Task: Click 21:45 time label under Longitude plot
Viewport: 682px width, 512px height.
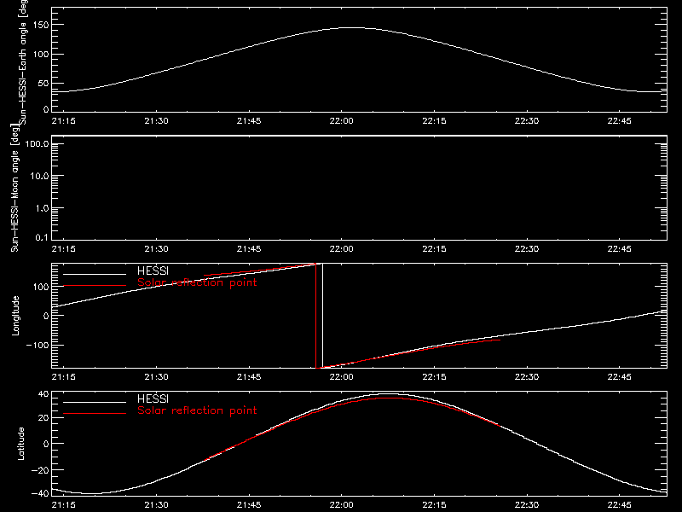Action: pos(249,377)
